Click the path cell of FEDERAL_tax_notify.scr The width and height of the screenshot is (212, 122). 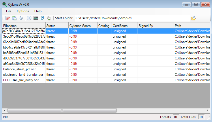tap(192, 80)
